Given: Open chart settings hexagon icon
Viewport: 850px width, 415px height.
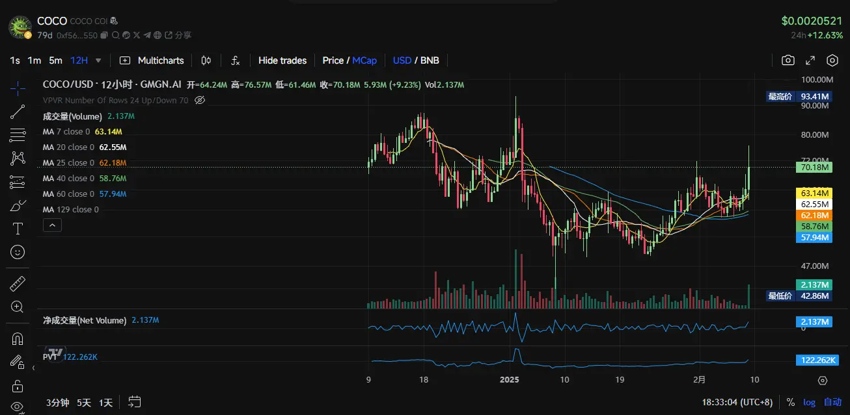Looking at the screenshot, I should (832, 60).
